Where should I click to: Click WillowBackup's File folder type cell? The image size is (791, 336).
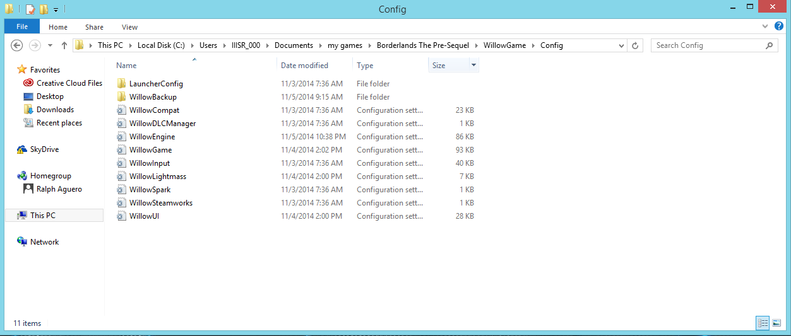coord(373,97)
